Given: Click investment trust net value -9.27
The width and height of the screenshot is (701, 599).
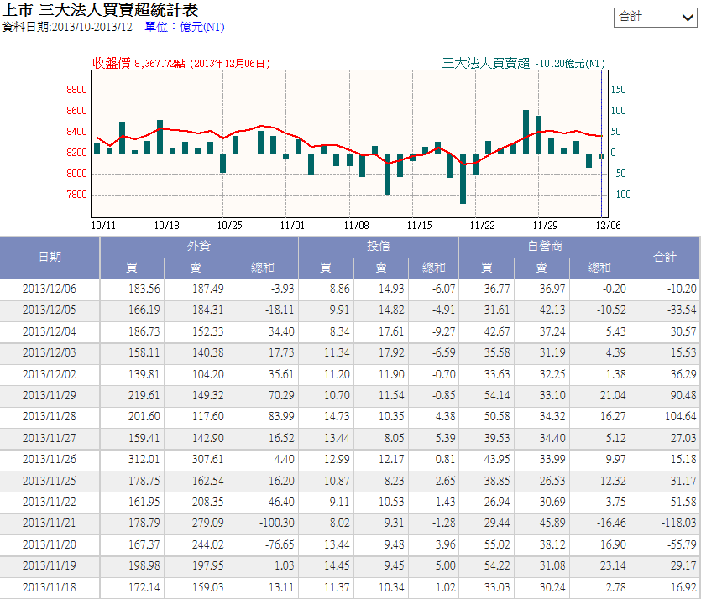Looking at the screenshot, I should 443,331.
